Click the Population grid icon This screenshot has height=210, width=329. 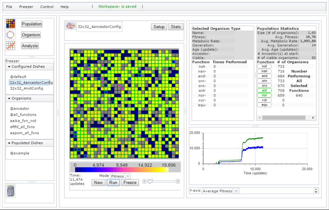(x=11, y=24)
